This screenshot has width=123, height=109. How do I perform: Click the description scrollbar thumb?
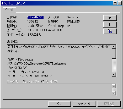[x=114, y=54]
